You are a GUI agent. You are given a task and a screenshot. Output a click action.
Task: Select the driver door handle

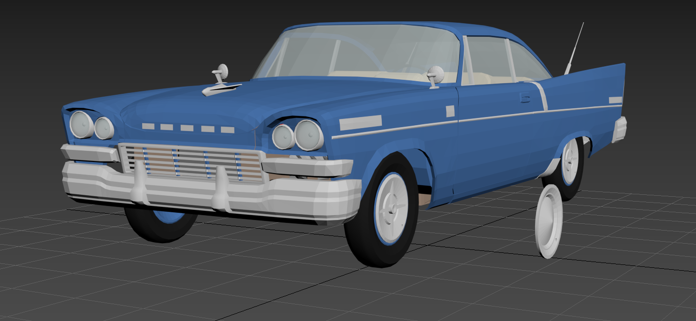pyautogui.click(x=525, y=99)
